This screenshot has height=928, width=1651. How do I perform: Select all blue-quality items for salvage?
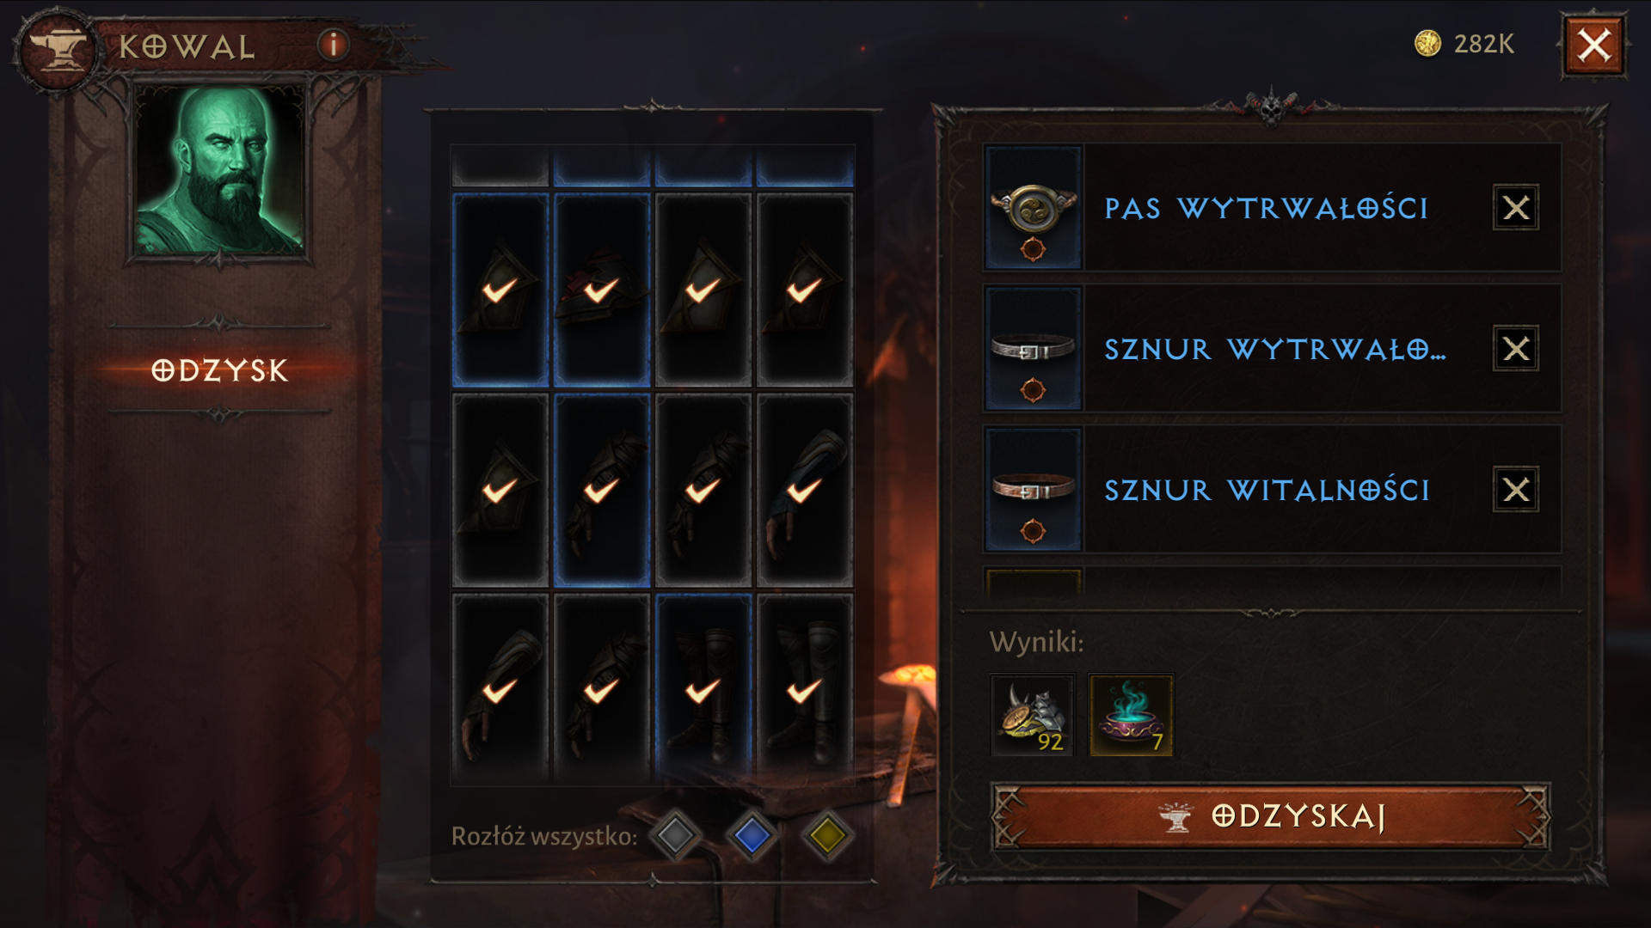point(752,834)
